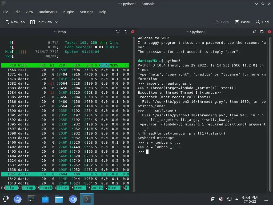
Task: Click the htop pane vertical scrollbar
Action: point(134,114)
